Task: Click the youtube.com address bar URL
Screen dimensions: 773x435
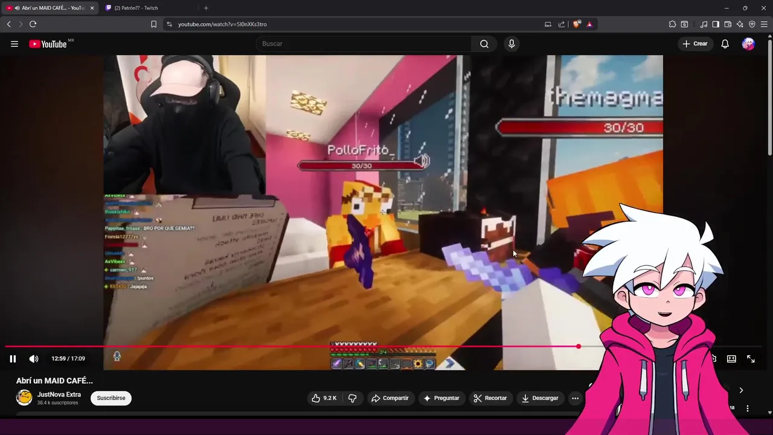Action: [x=222, y=24]
